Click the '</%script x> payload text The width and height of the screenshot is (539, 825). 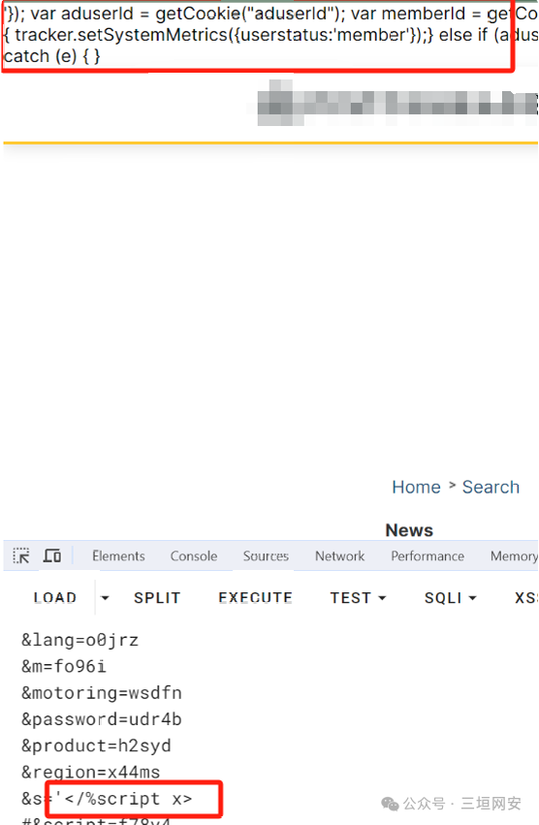coord(124,799)
